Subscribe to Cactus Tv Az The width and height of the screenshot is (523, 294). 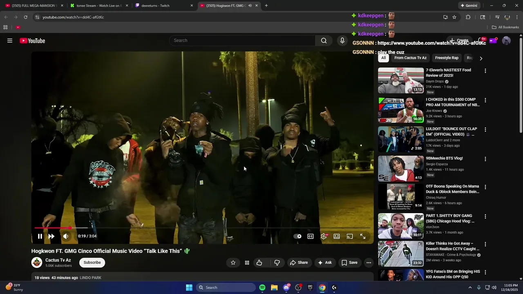pos(92,263)
